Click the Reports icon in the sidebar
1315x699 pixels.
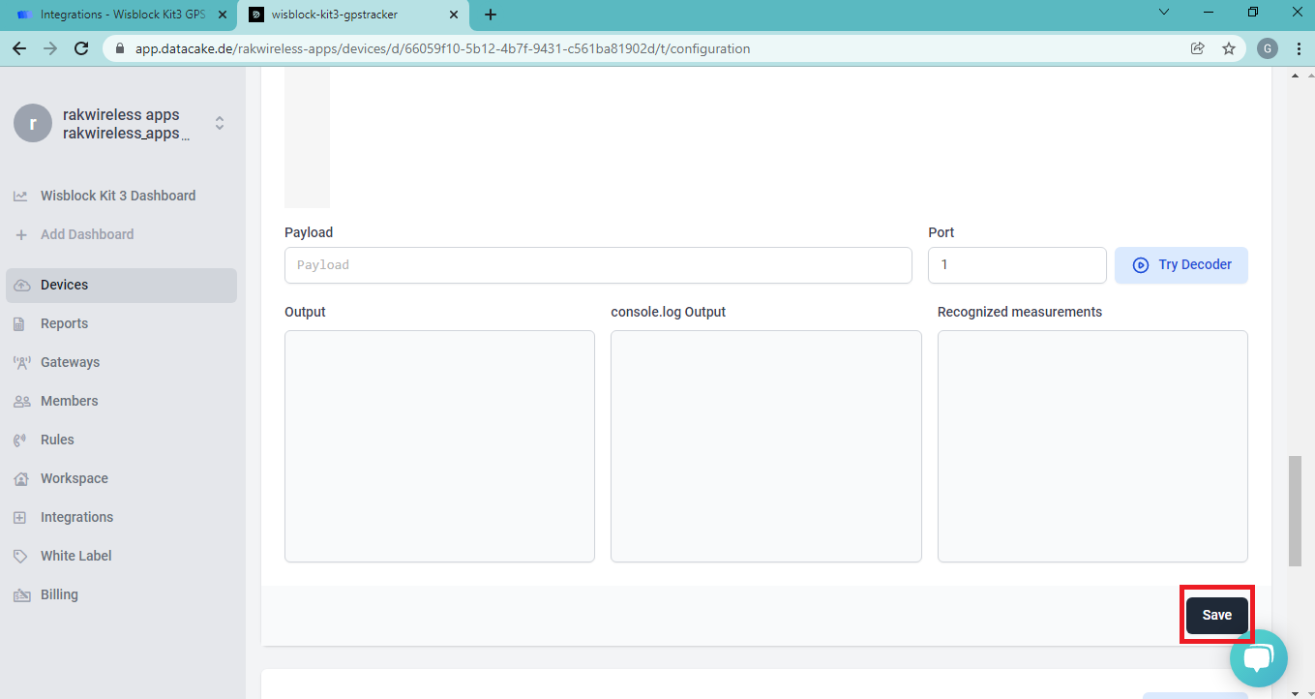(x=20, y=323)
